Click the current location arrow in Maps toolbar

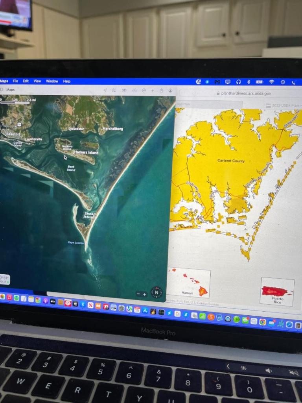point(105,90)
